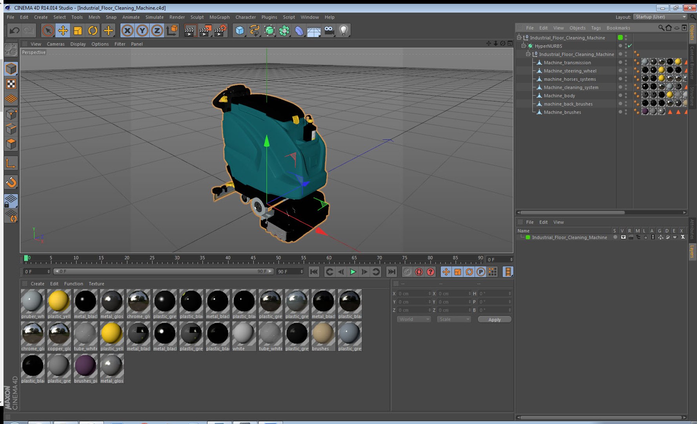
Task: Collapse the HyperNURBS tree node
Action: pyautogui.click(x=524, y=46)
